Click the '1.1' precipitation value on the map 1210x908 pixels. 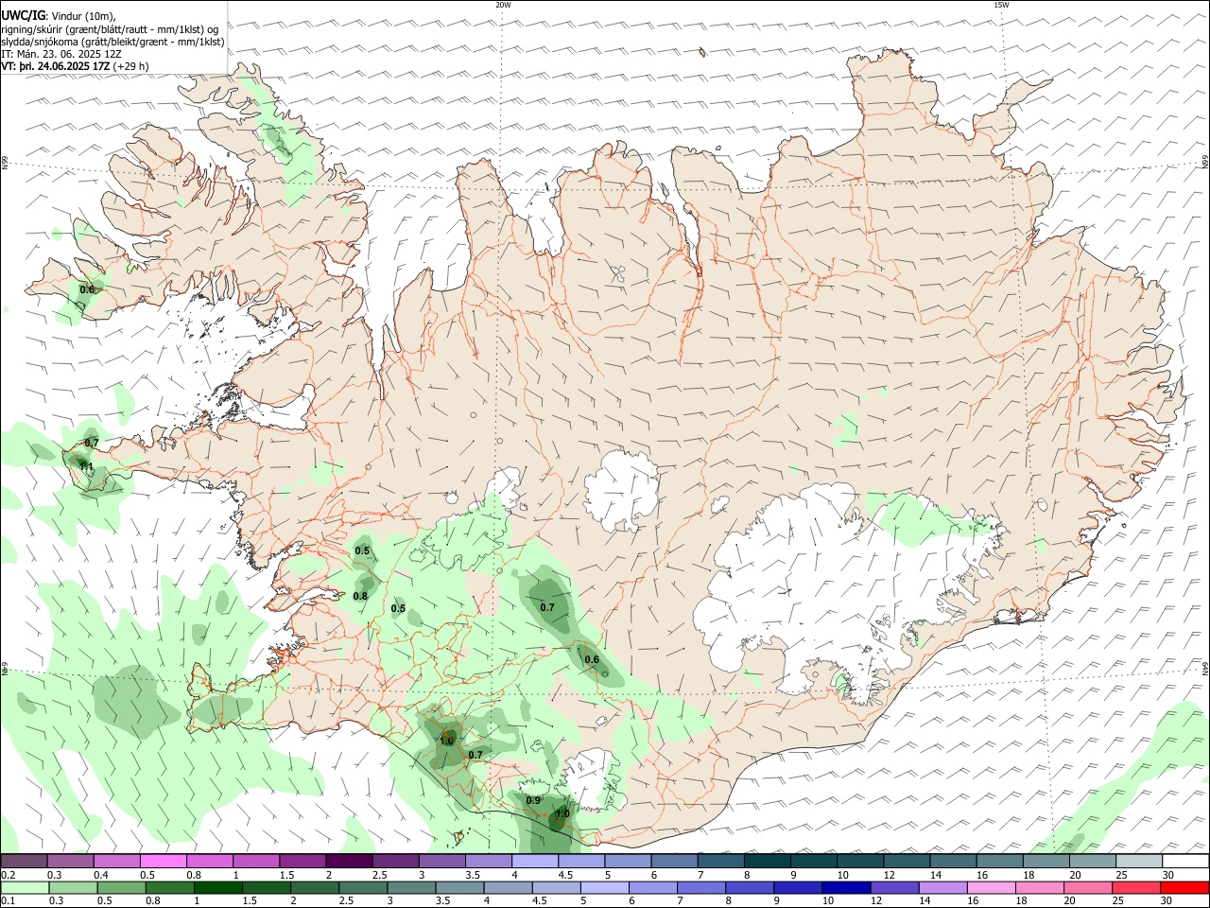[86, 466]
